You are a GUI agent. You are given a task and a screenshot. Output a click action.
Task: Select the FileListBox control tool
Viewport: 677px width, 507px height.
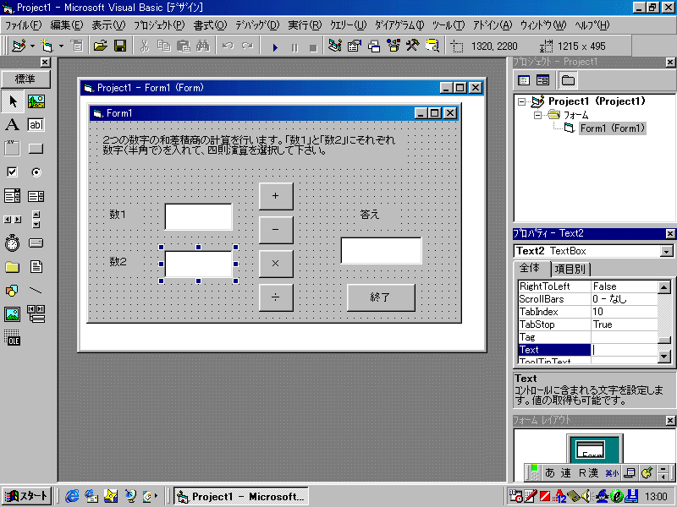coord(36,267)
